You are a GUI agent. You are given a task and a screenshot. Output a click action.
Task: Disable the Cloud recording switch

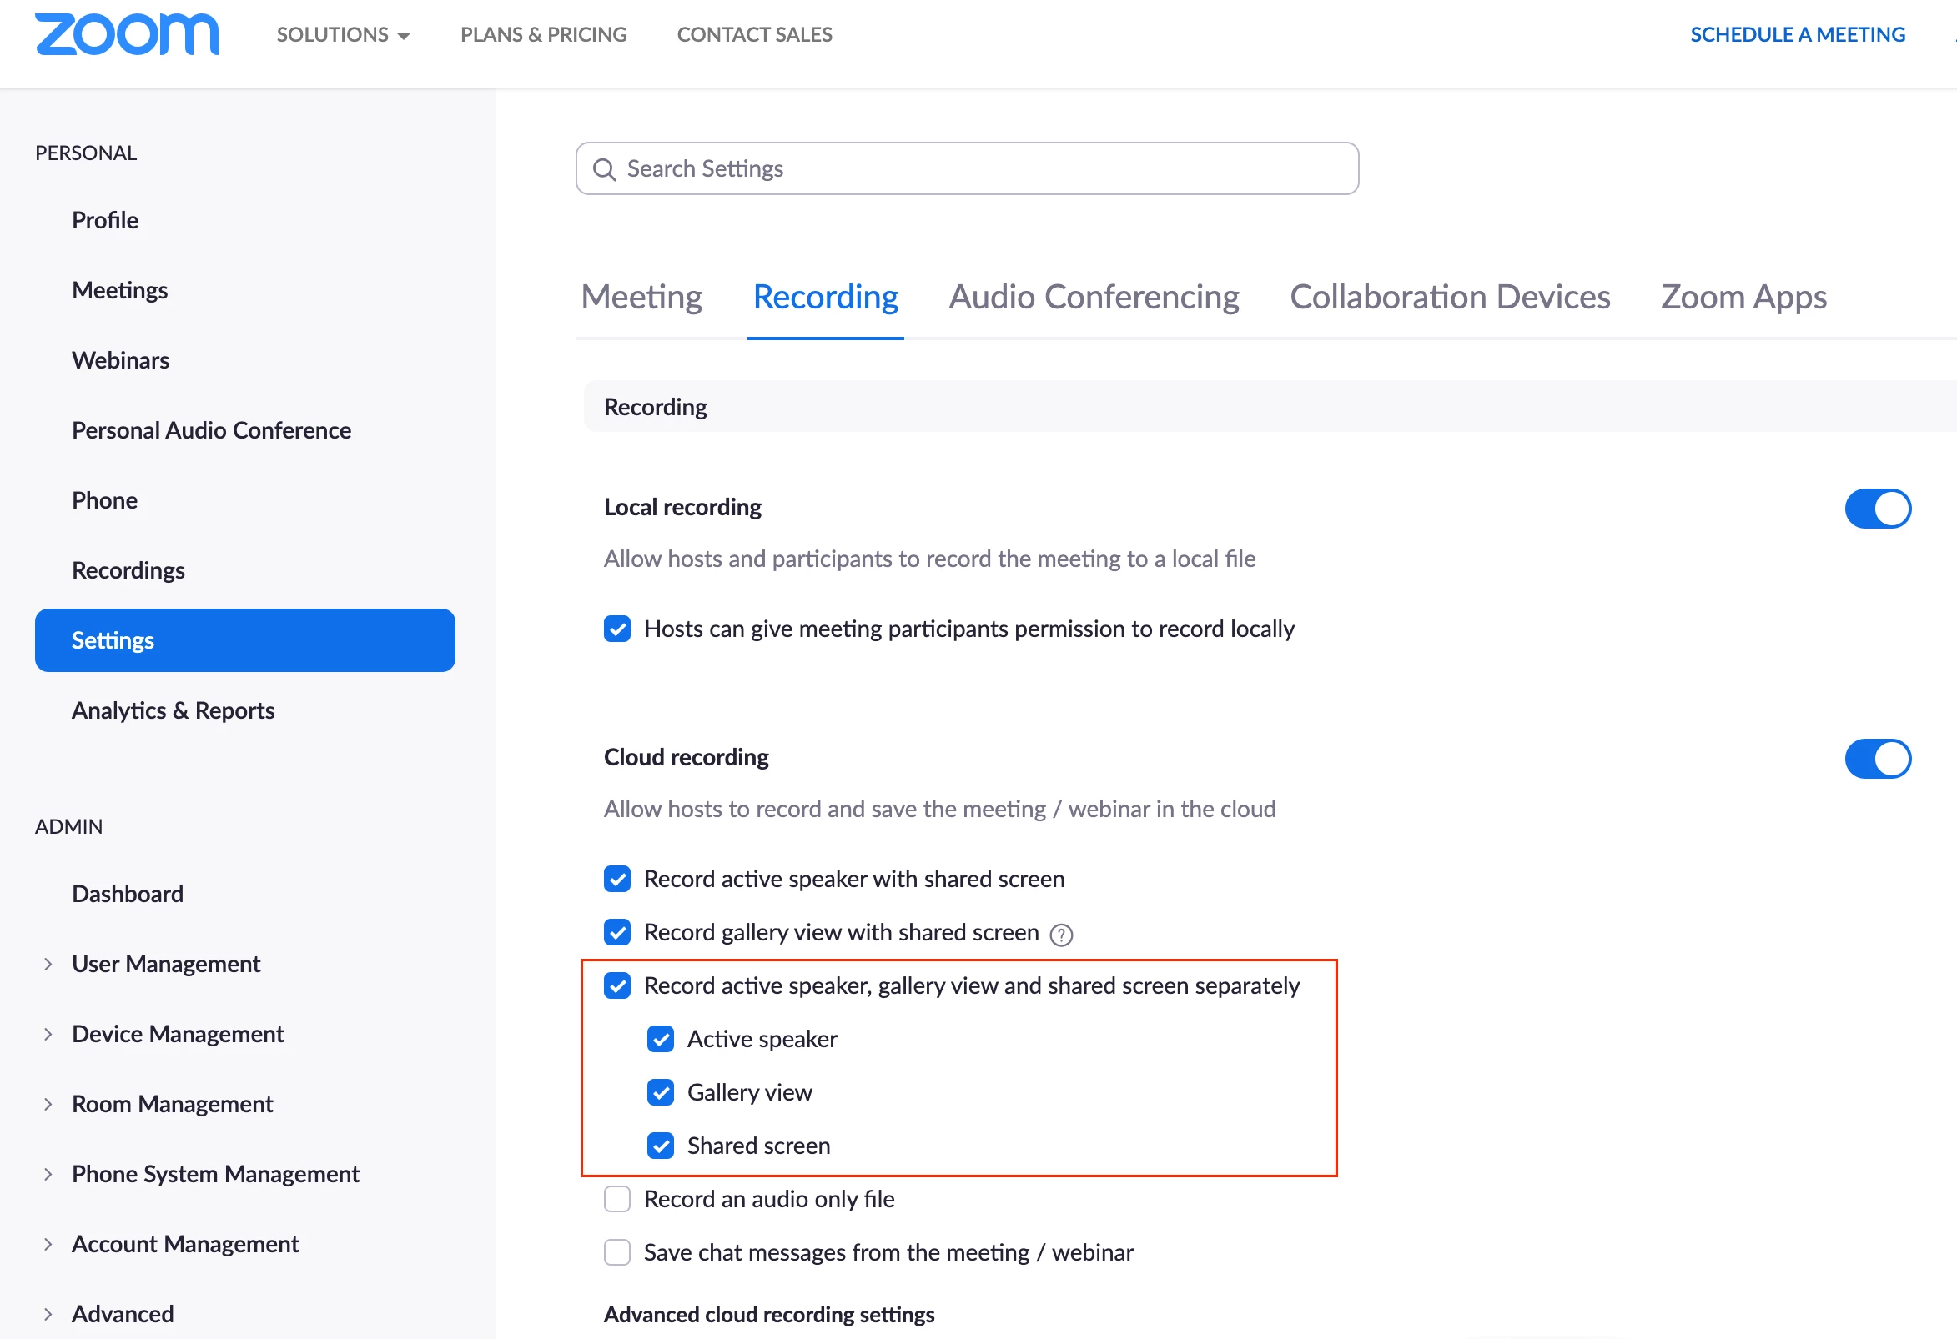tap(1876, 758)
